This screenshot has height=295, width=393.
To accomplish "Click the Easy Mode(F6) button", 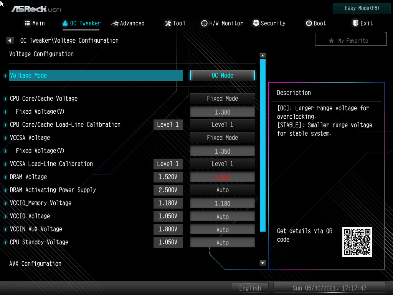I will point(361,8).
